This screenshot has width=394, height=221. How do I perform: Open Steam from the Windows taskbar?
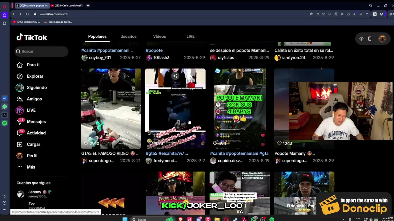pyautogui.click(x=235, y=219)
